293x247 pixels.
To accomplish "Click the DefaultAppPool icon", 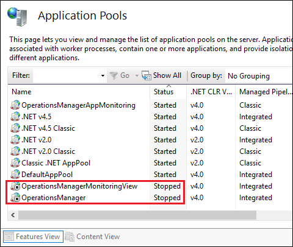I will click(x=15, y=175).
